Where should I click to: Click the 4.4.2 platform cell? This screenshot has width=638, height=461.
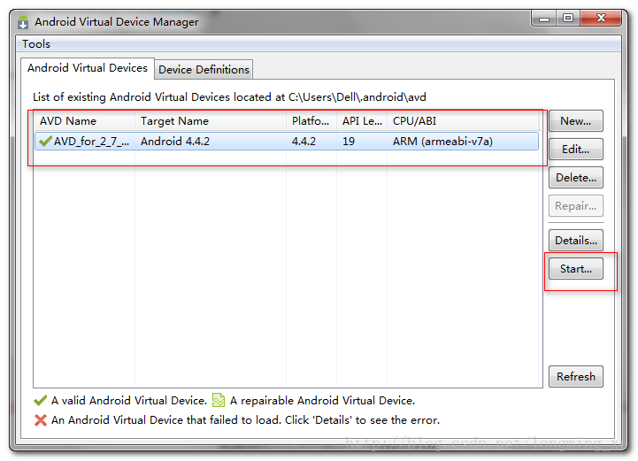pos(304,142)
